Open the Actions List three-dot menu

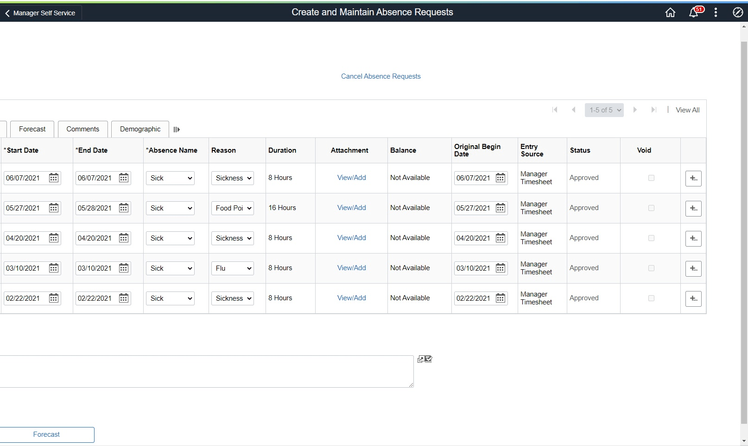(x=716, y=12)
